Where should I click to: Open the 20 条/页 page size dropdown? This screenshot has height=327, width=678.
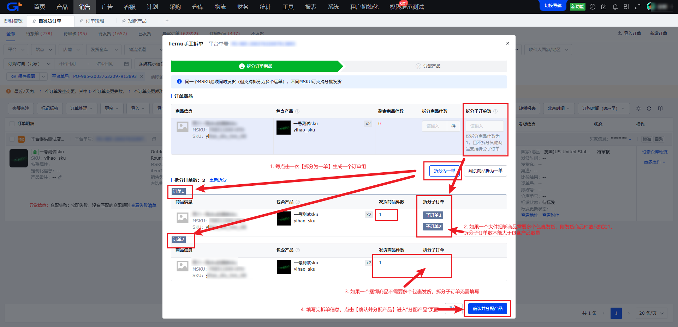(652, 313)
